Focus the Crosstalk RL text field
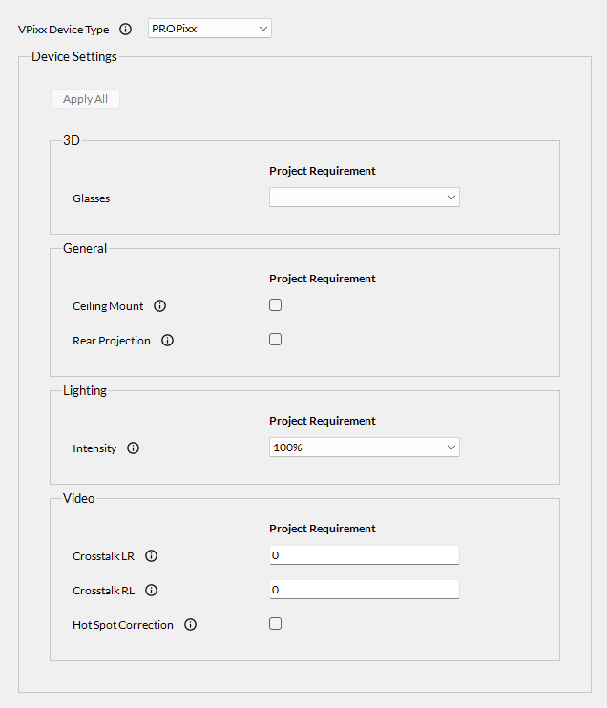 (x=364, y=590)
